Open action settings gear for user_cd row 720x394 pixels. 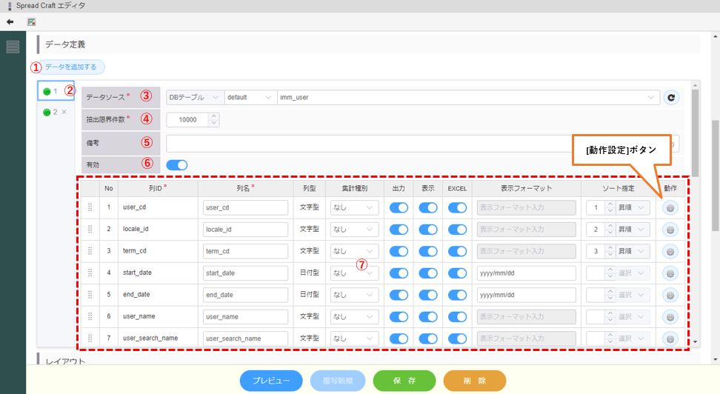(670, 208)
